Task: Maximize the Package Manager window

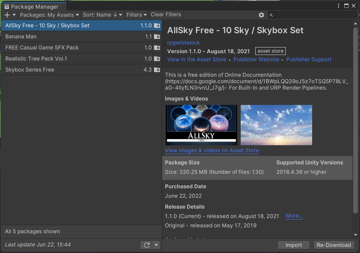Action: coord(346,6)
